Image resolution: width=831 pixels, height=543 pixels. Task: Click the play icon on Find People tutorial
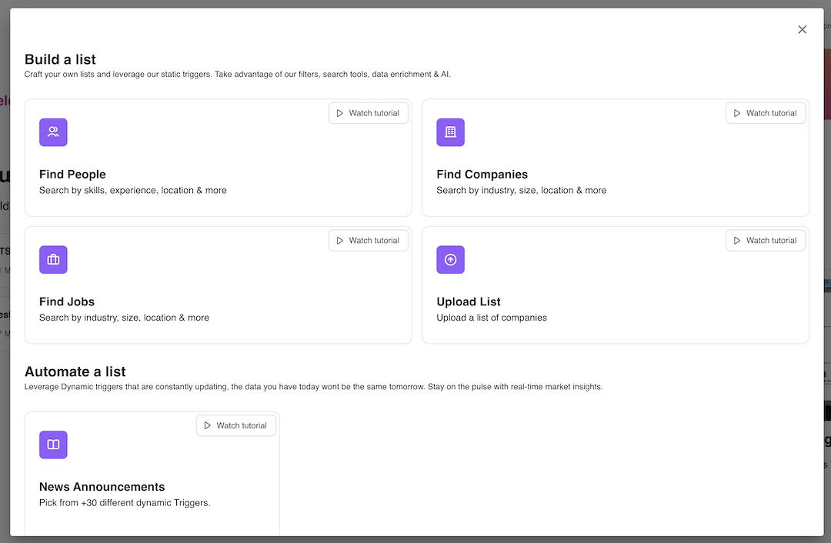coord(341,112)
